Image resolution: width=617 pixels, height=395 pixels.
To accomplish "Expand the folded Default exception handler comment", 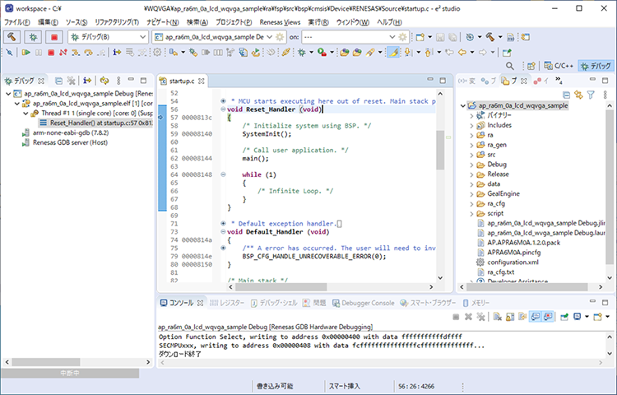I will pos(223,224).
